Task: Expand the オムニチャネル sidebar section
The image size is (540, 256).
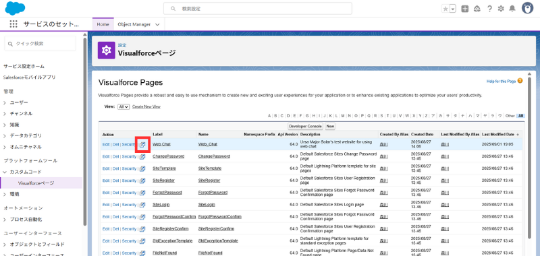Action: click(5, 147)
